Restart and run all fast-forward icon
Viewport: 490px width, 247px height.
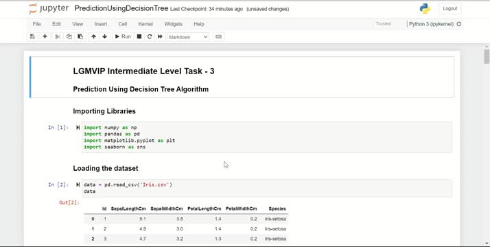pos(160,36)
